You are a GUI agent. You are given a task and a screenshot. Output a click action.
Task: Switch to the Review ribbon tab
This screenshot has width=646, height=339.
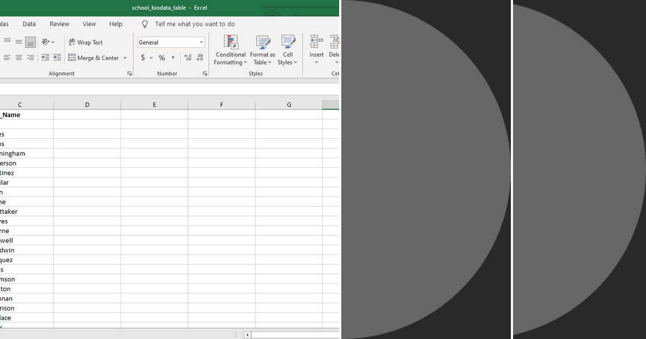59,24
